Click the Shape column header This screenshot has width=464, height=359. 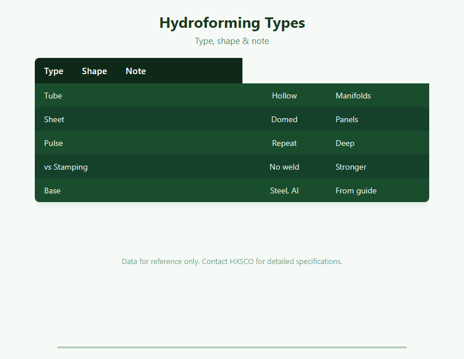(95, 71)
